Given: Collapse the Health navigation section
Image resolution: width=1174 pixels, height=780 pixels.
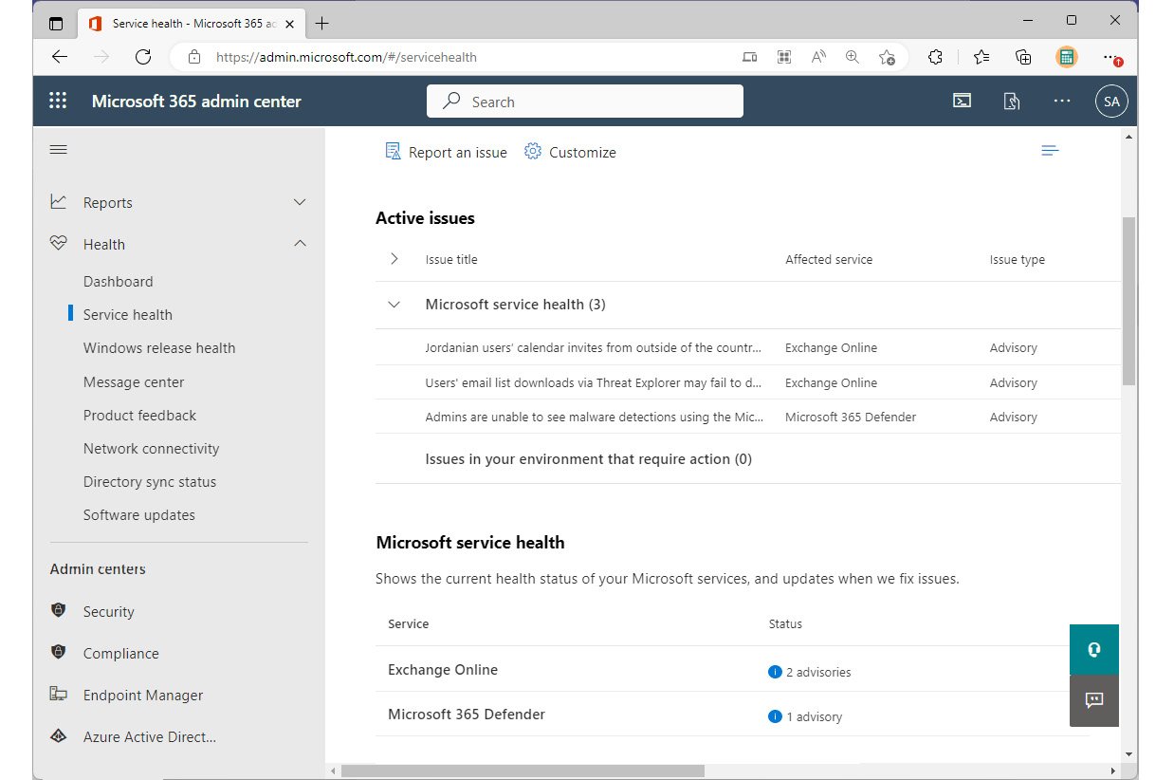Looking at the screenshot, I should [x=300, y=244].
